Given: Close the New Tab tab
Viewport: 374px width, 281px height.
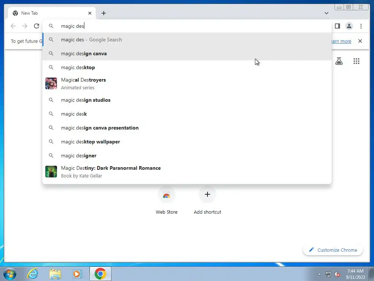Looking at the screenshot, I should (90, 13).
